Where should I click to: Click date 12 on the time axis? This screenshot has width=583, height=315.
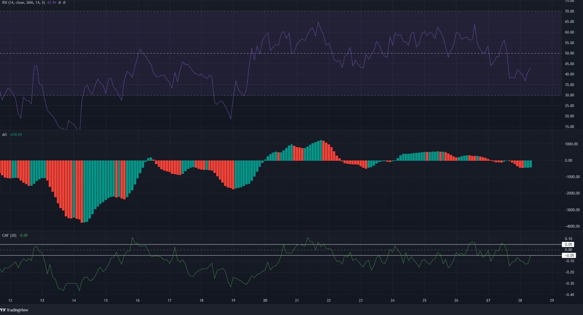point(10,300)
